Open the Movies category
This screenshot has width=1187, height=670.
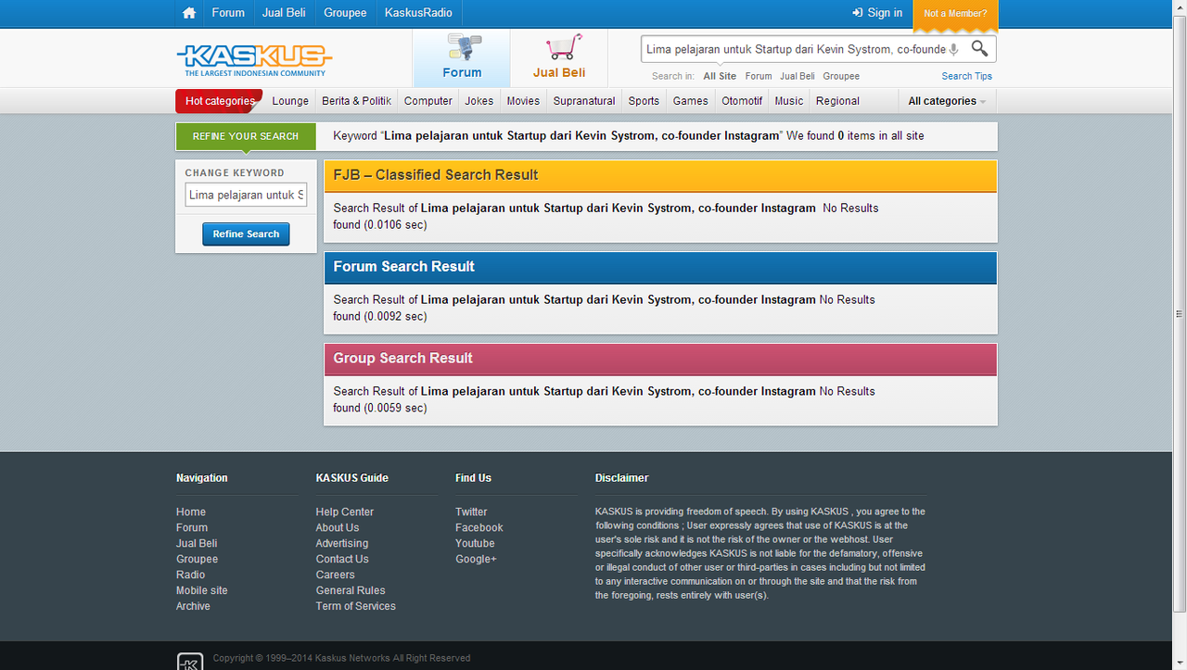point(523,101)
